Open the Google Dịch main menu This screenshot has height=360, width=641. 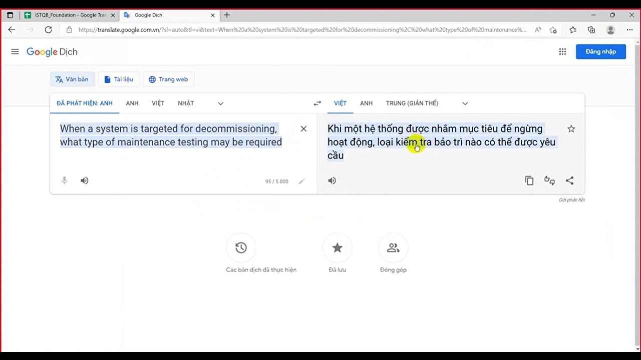(x=15, y=51)
